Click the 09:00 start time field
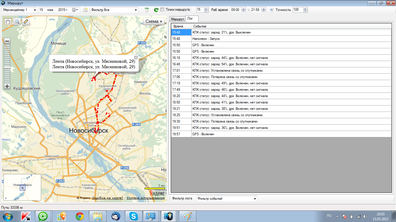 [x=236, y=10]
